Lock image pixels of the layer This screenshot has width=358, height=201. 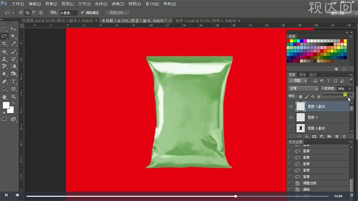[307, 96]
